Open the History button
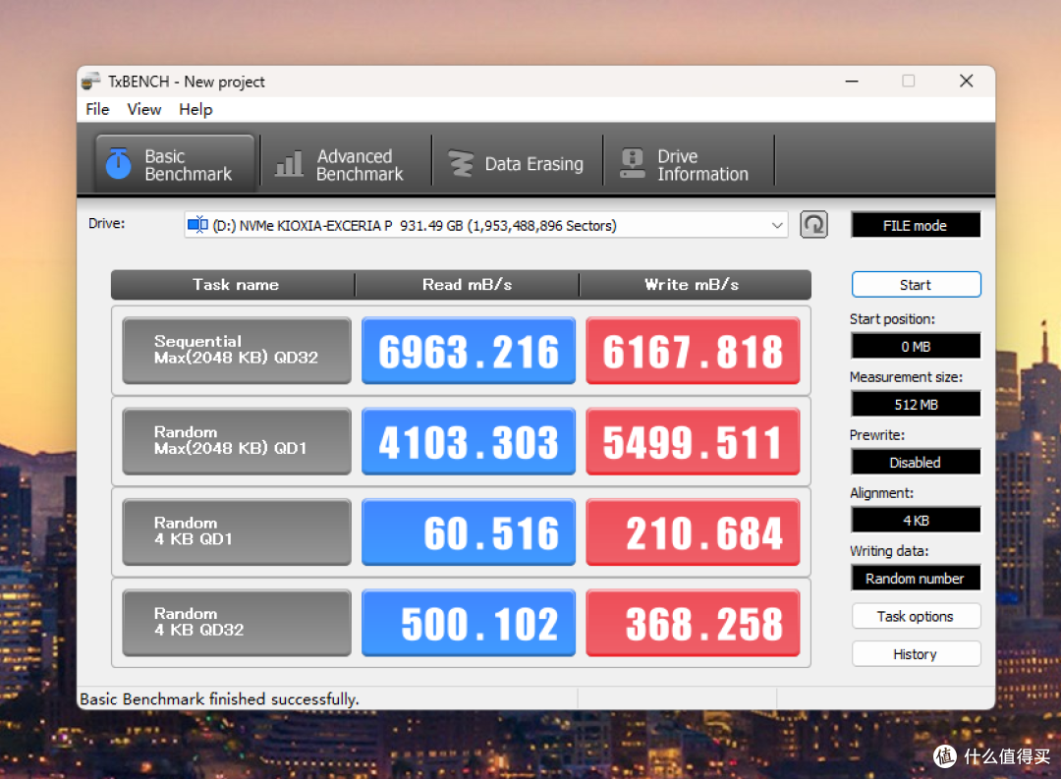Screen dimensions: 1061x779 coord(916,654)
